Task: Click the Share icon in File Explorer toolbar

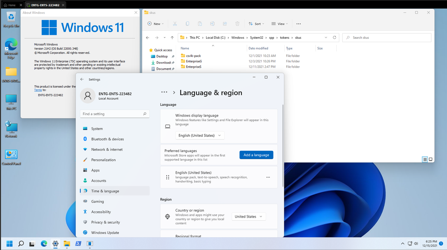Action: 225,24
